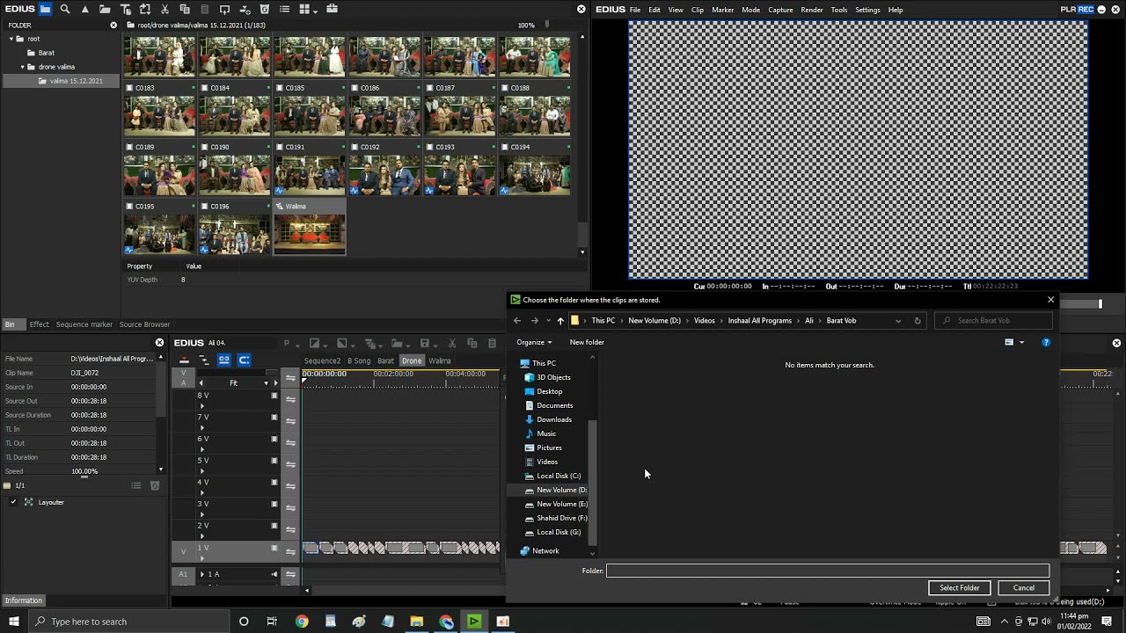This screenshot has width=1126, height=633.
Task: Toggle the Group/Link mode blue icon
Action: [x=223, y=360]
